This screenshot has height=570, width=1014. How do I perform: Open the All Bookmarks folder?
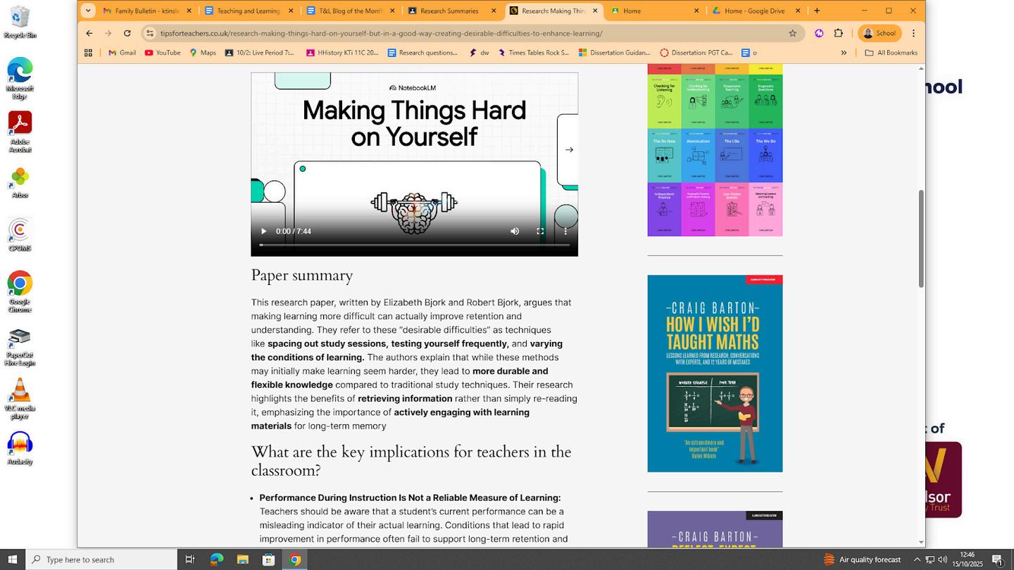pyautogui.click(x=891, y=53)
